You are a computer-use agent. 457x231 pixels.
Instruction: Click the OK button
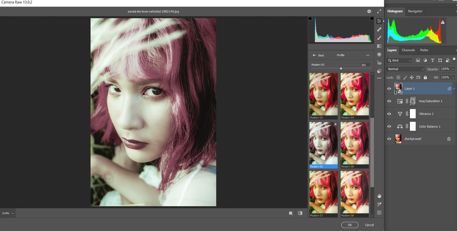point(349,225)
